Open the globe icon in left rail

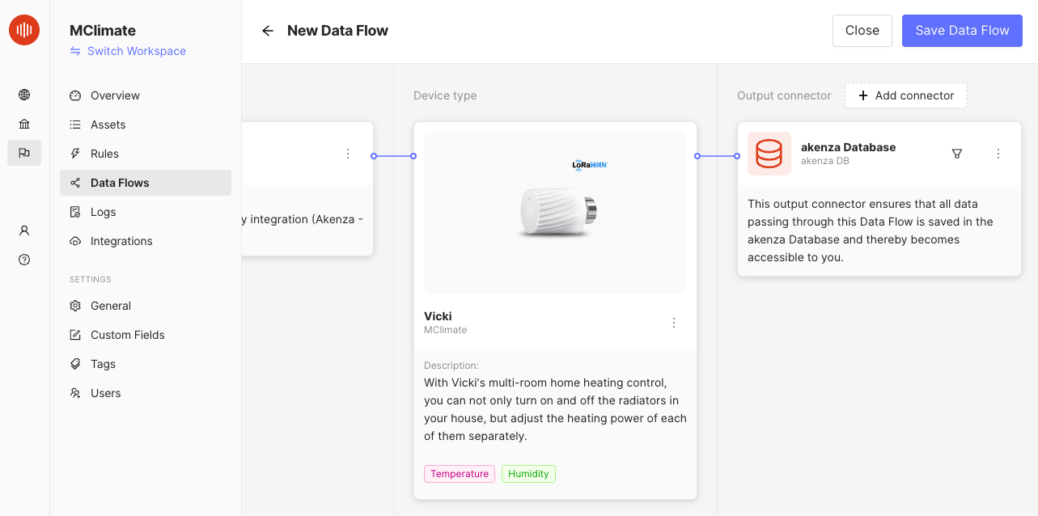[x=24, y=95]
